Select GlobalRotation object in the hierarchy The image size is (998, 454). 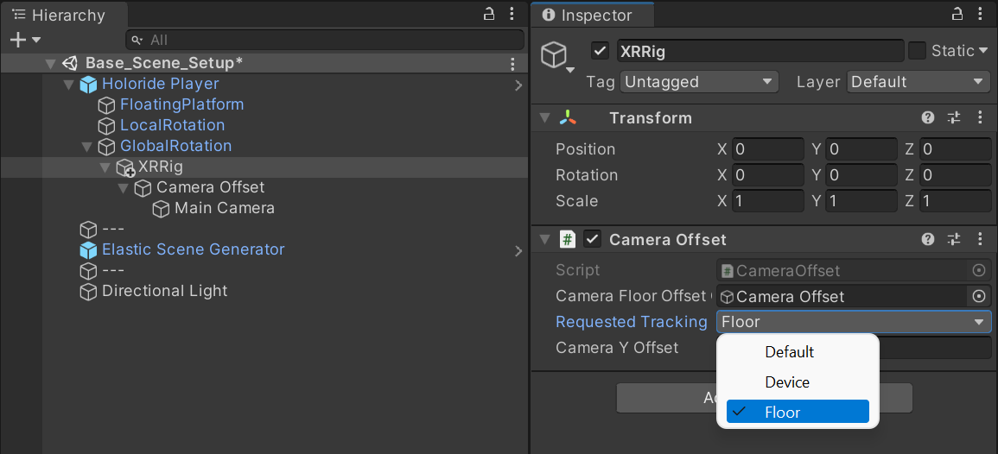pyautogui.click(x=175, y=146)
